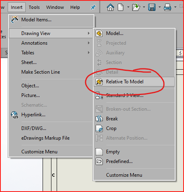The image size is (184, 192).
Task: Open the Tools menu
Action: point(34,7)
